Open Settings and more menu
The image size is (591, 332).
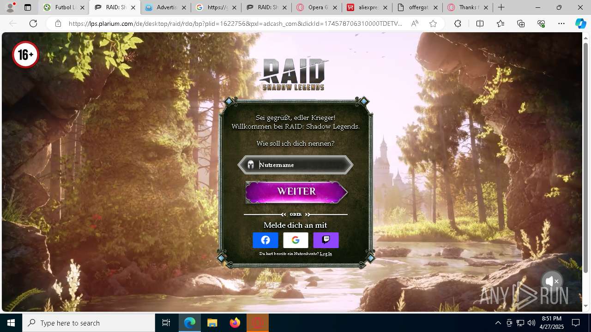[561, 24]
